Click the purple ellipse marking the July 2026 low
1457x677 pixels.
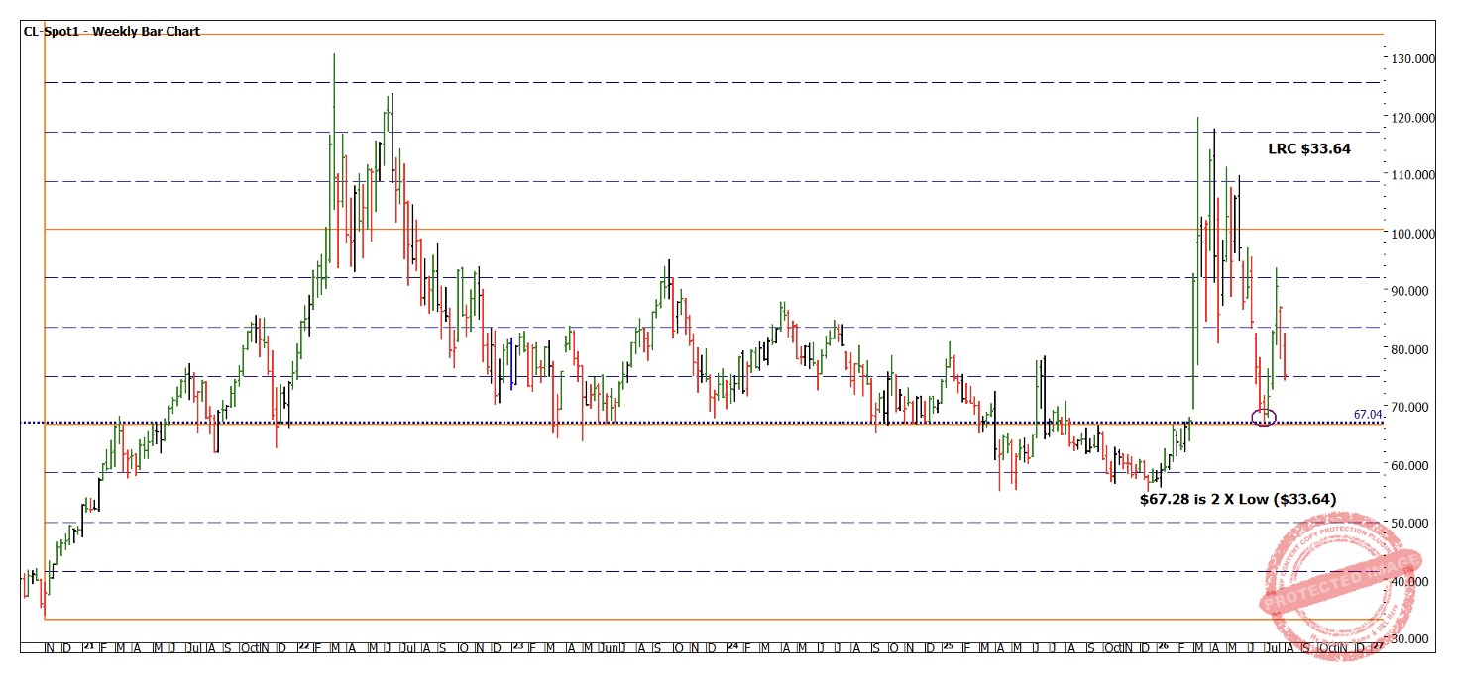click(1264, 418)
